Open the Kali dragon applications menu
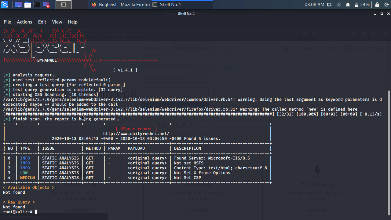Viewport: 391px width, 220px height. pyautogui.click(x=5, y=5)
